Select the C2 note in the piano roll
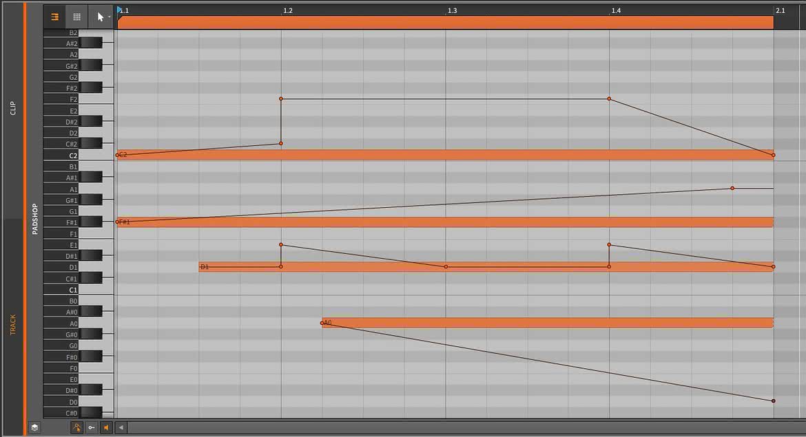This screenshot has height=437, width=806. [x=445, y=155]
